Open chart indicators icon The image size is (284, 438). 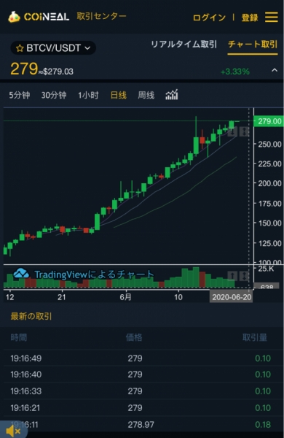(x=172, y=95)
